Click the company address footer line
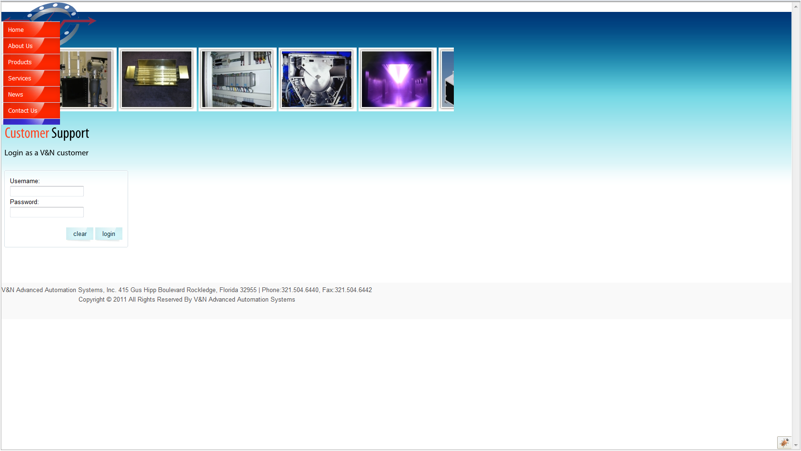Viewport: 801px width, 451px height. pyautogui.click(x=187, y=290)
